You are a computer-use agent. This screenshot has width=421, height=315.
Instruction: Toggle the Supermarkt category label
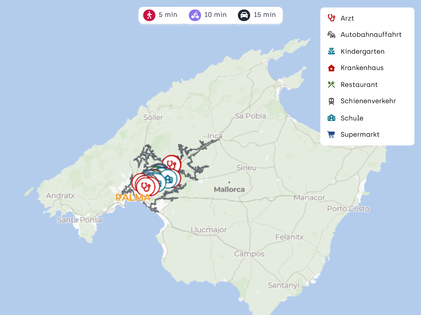360,135
